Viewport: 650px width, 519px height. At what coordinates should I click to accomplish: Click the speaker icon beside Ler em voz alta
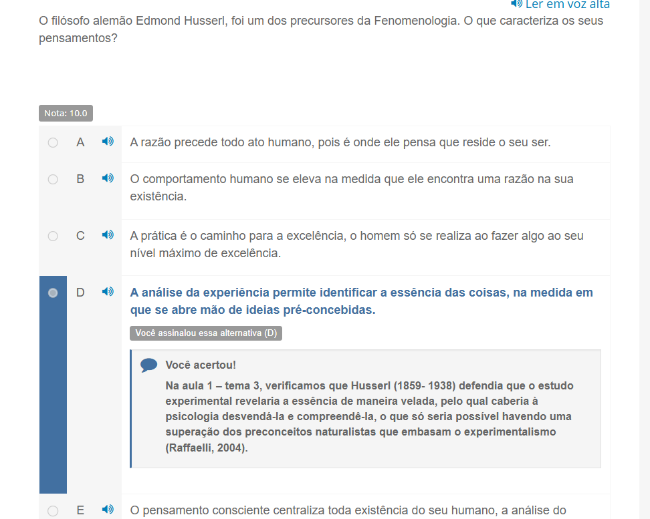pyautogui.click(x=516, y=4)
